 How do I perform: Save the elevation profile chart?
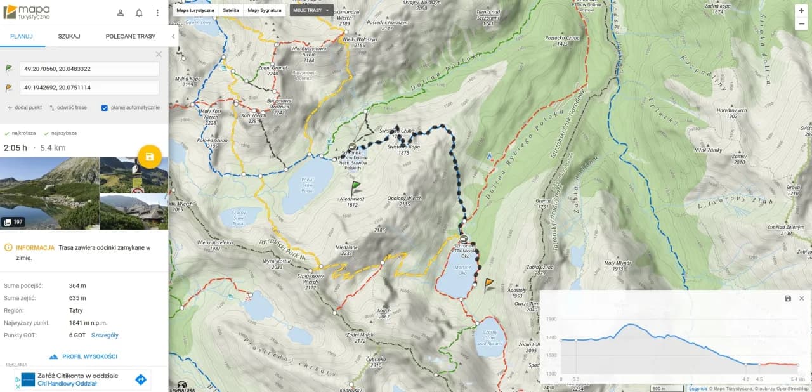[788, 298]
